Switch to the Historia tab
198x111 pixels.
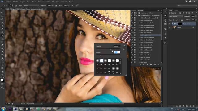134,10
